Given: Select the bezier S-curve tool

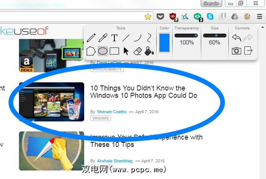Looking at the screenshot, I should 149,38.
